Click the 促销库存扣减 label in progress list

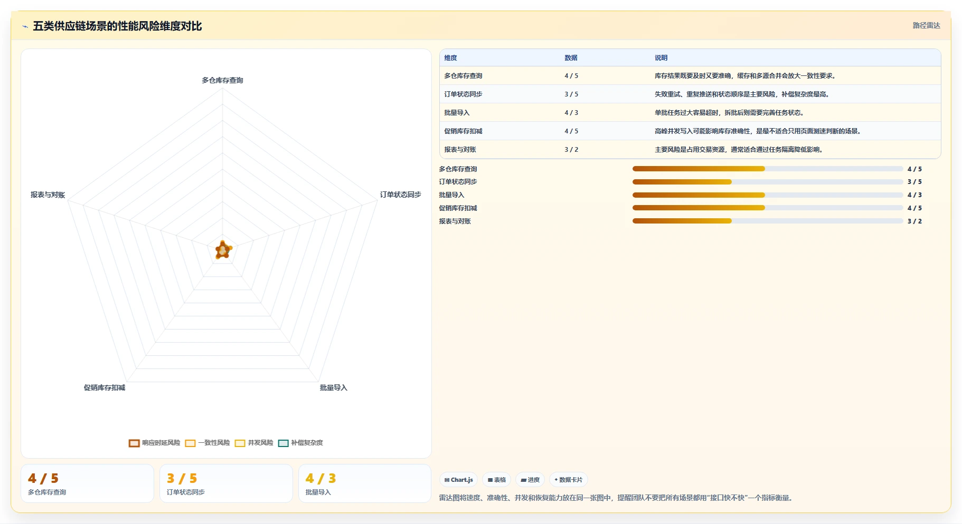(458, 208)
